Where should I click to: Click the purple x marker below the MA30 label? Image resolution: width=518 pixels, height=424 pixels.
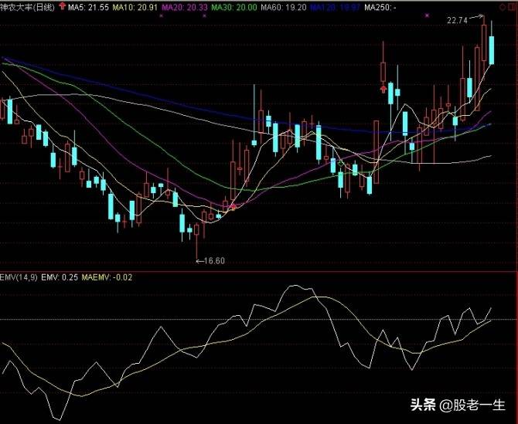coord(204,15)
